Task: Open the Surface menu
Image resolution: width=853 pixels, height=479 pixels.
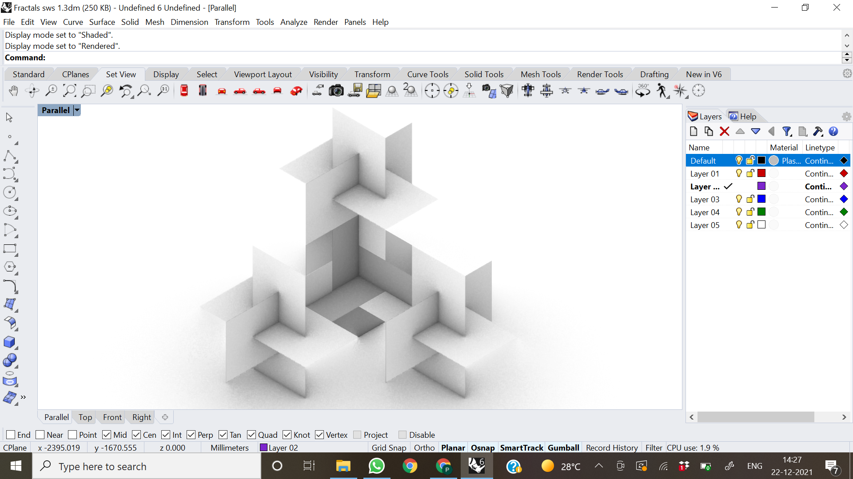Action: tap(102, 22)
